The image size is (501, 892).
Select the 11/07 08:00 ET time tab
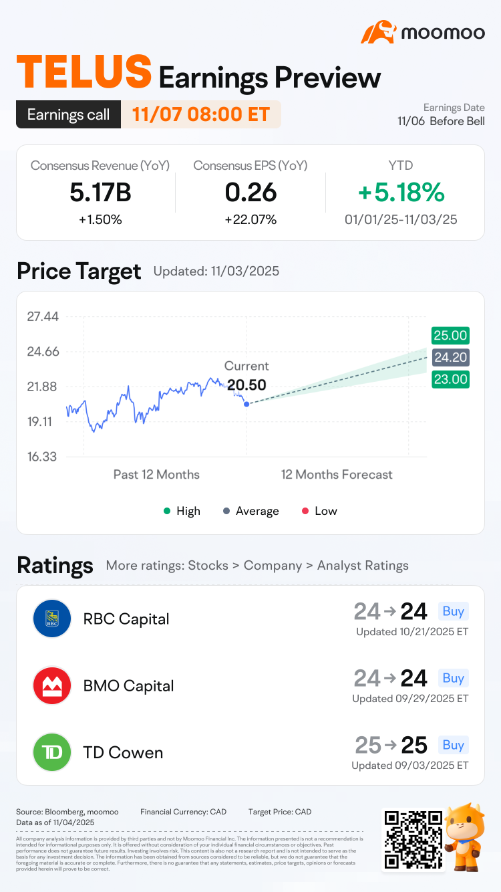coord(200,114)
